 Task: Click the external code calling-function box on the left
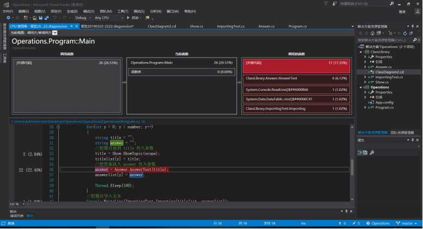click(67, 86)
